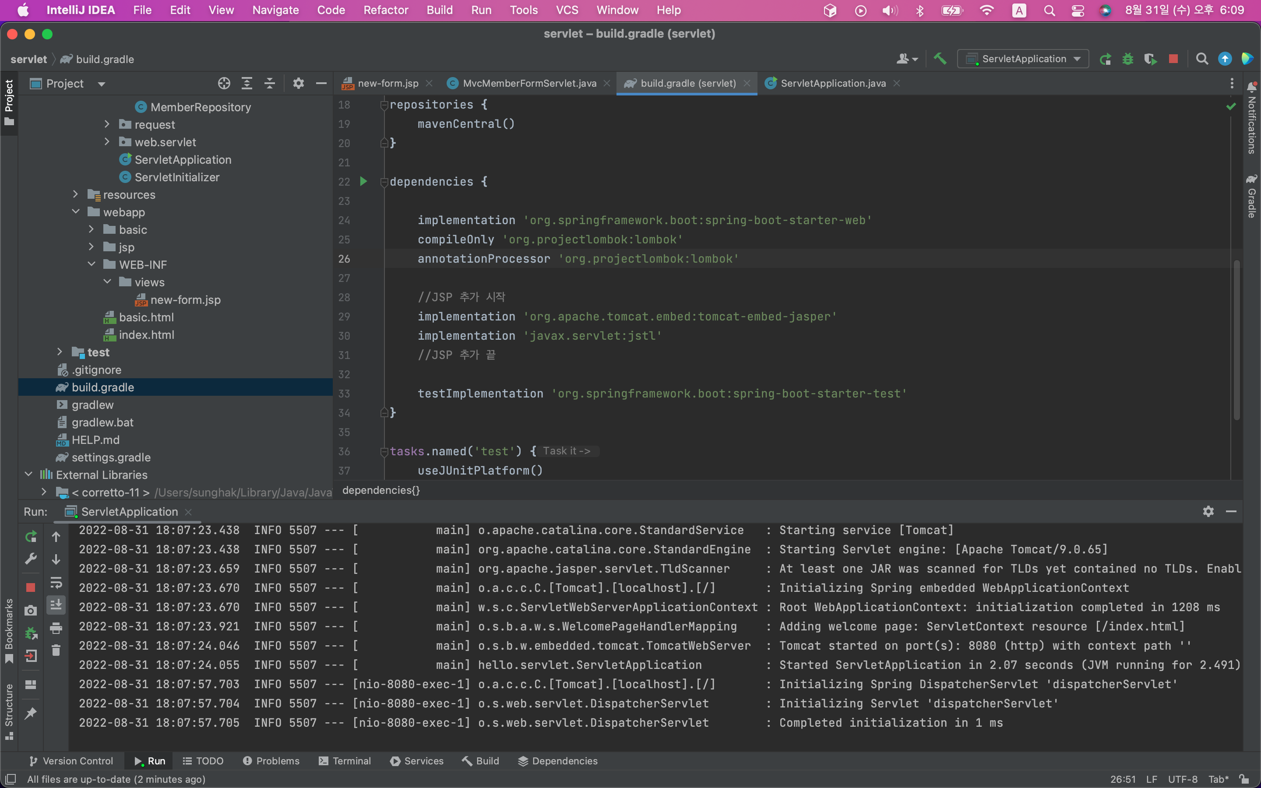Image resolution: width=1261 pixels, height=788 pixels.
Task: Toggle soft-wrap in Run console
Action: tap(56, 582)
